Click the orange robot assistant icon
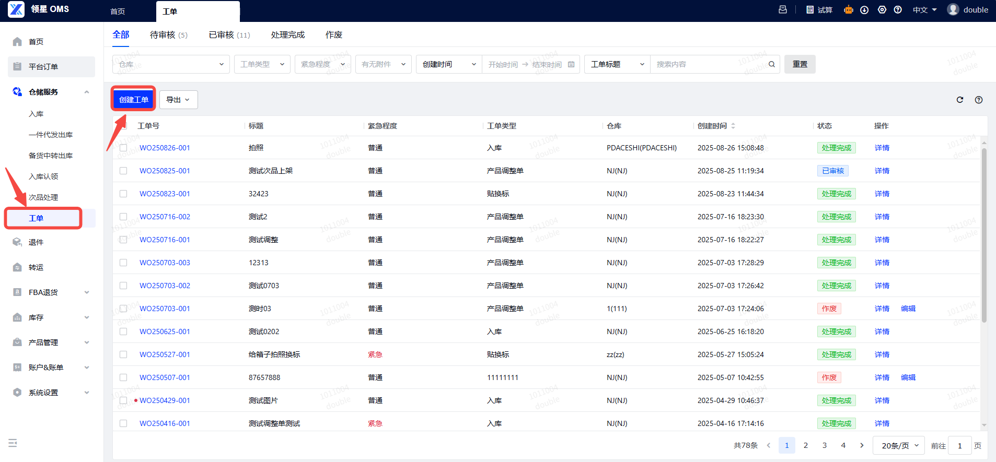The width and height of the screenshot is (996, 462). pyautogui.click(x=848, y=9)
